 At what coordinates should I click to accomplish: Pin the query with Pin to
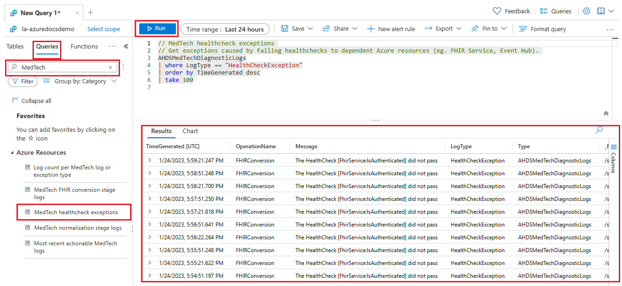click(x=485, y=28)
